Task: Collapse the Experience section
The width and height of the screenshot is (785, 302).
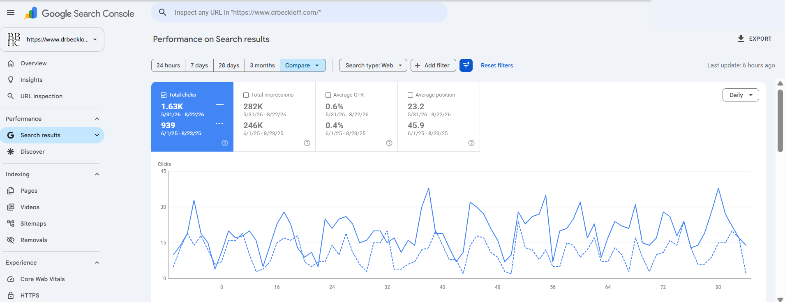Action: tap(97, 263)
